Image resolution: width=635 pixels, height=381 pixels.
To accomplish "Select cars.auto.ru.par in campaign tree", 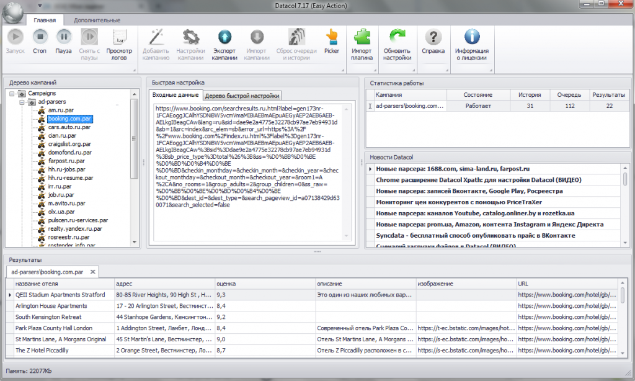I will point(69,127).
